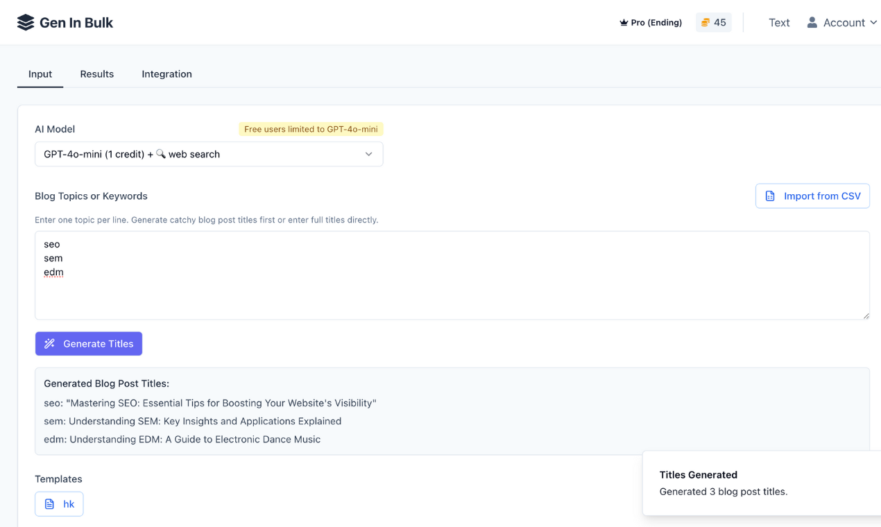Click the Titles Generated notification toast
The width and height of the screenshot is (881, 527).
coord(762,483)
